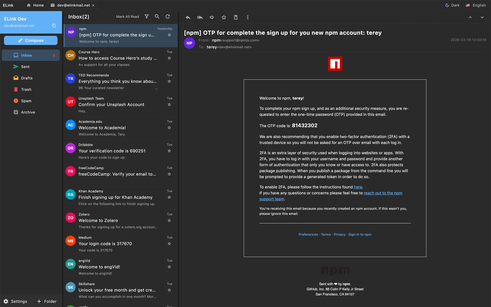Click the Forward arrow icon
Viewport: 491px width, 307px height.
click(212, 17)
